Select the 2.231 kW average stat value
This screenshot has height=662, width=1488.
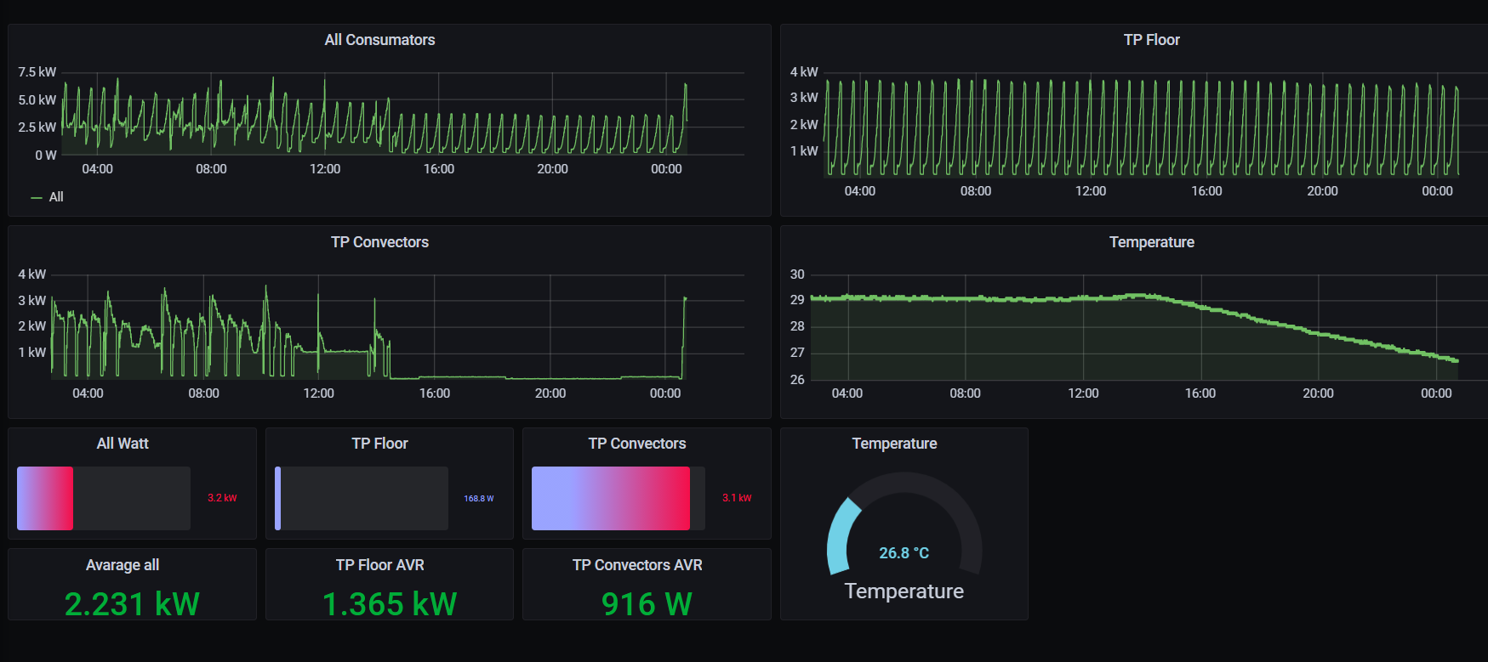pyautogui.click(x=132, y=604)
